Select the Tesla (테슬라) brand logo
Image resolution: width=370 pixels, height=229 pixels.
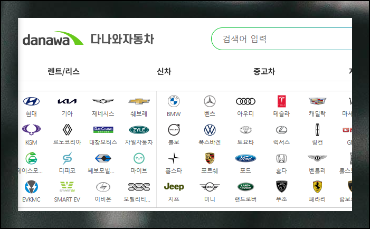point(281,101)
